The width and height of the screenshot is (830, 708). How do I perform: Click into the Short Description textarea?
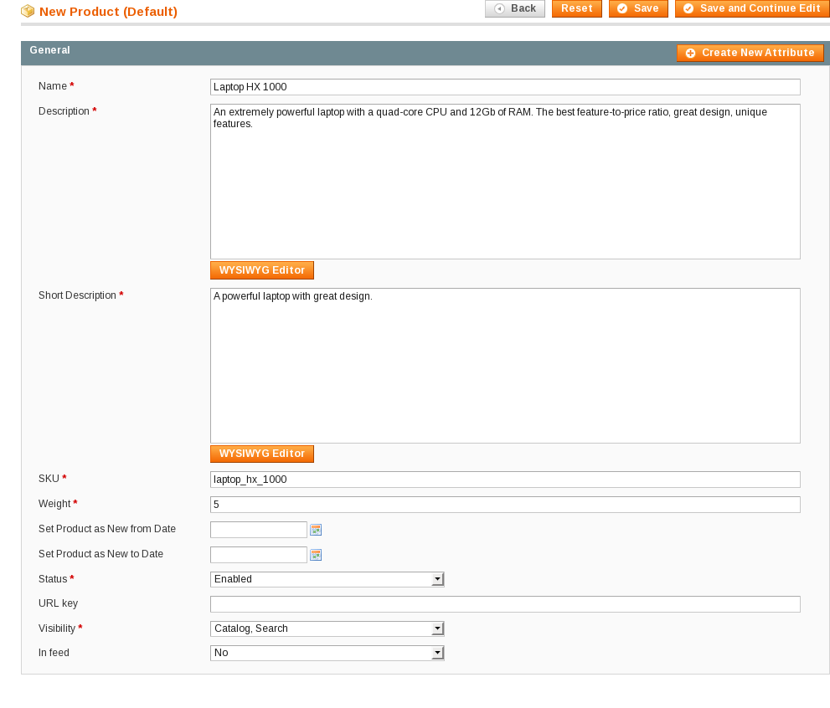point(505,366)
